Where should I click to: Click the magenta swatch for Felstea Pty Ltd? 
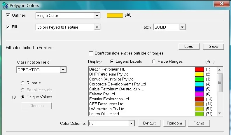[199, 94]
